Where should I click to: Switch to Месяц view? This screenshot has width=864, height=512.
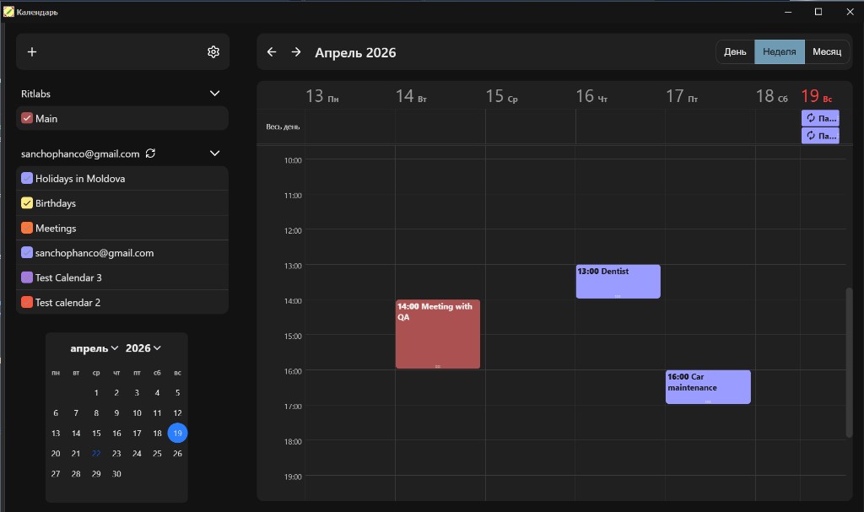pyautogui.click(x=827, y=51)
